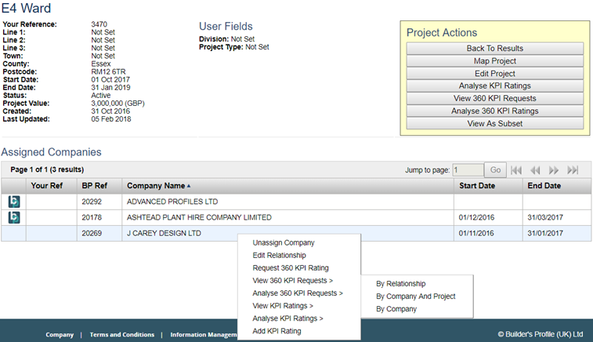Select the ADVANCED PROFILES LTD row
593x342 pixels.
296,202
